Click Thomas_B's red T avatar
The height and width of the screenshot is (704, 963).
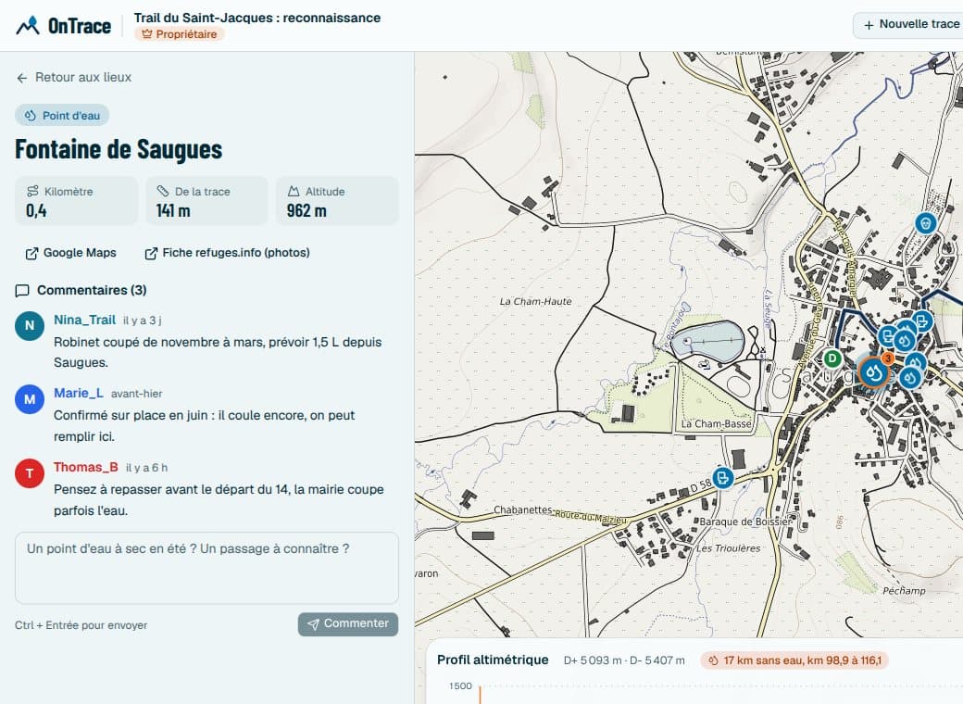pyautogui.click(x=30, y=473)
